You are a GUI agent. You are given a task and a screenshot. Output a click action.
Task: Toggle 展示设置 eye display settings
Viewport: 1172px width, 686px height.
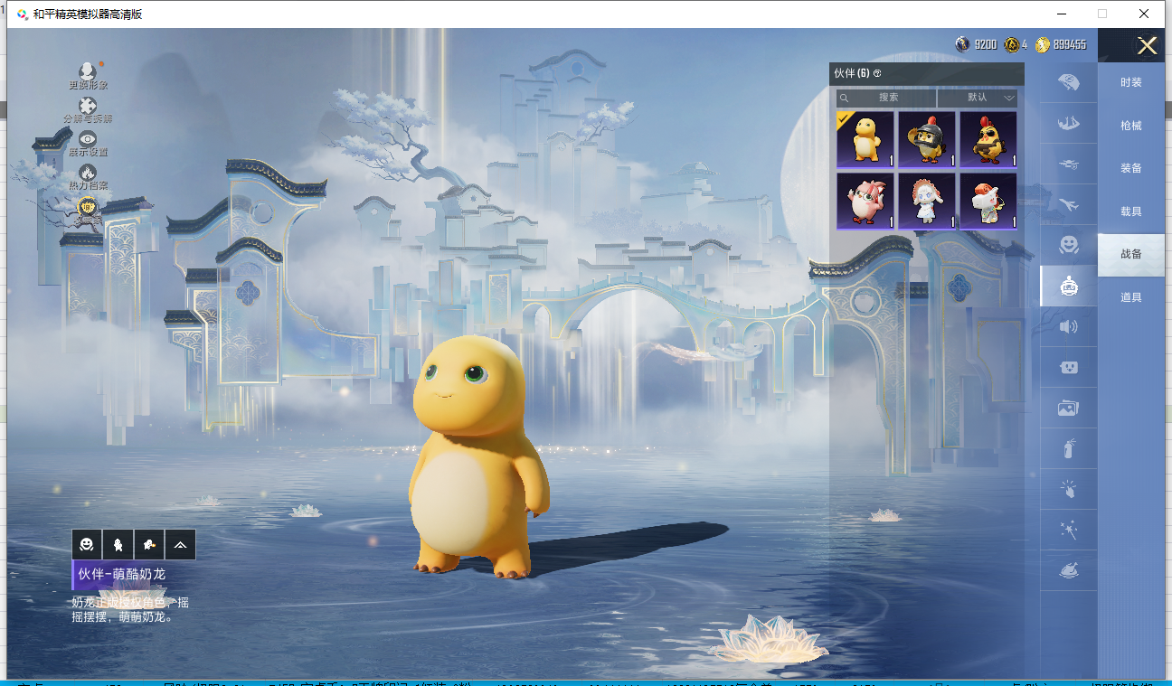(88, 139)
